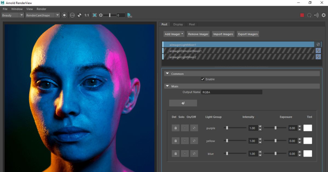Solo the blue light group
The width and height of the screenshot is (328, 172).
(x=185, y=154)
